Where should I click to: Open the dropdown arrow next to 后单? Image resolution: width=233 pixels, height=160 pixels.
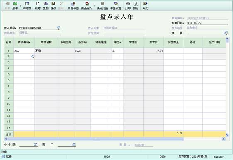coord(20,6)
